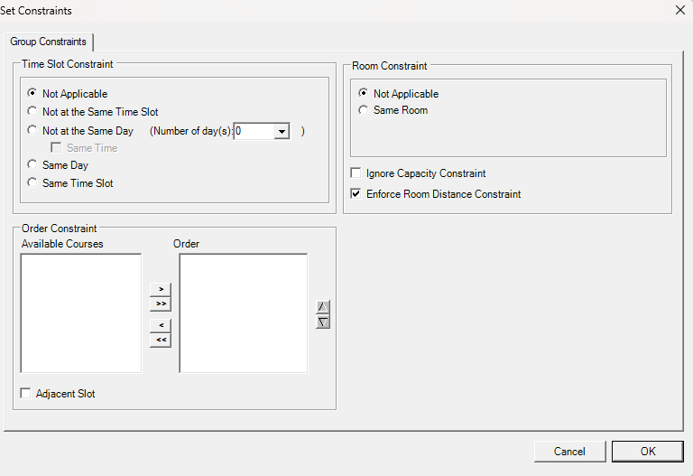Click inside the Available Courses list
This screenshot has width=693, height=476.
point(80,313)
